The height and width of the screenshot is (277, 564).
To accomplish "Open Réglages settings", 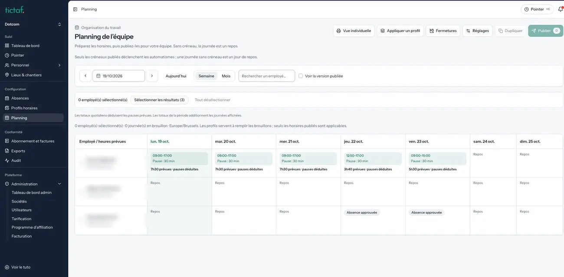I will point(477,31).
